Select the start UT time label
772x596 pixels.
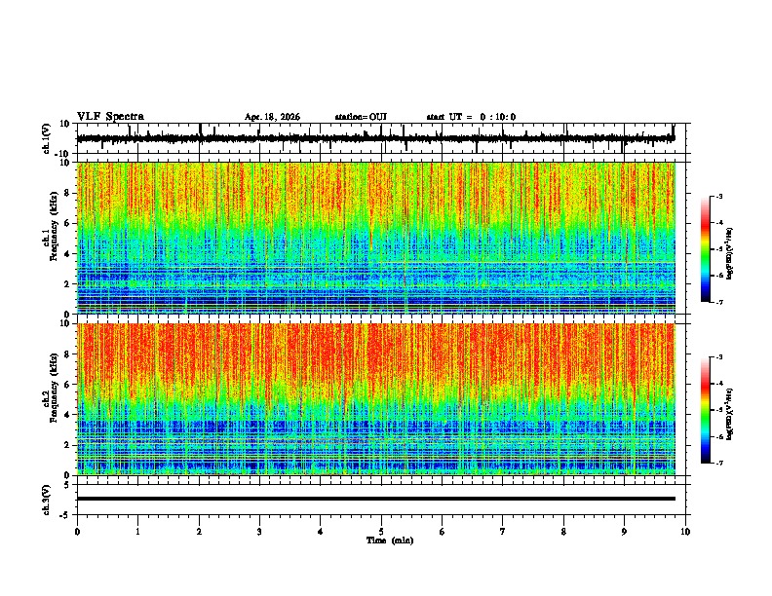coord(471,117)
